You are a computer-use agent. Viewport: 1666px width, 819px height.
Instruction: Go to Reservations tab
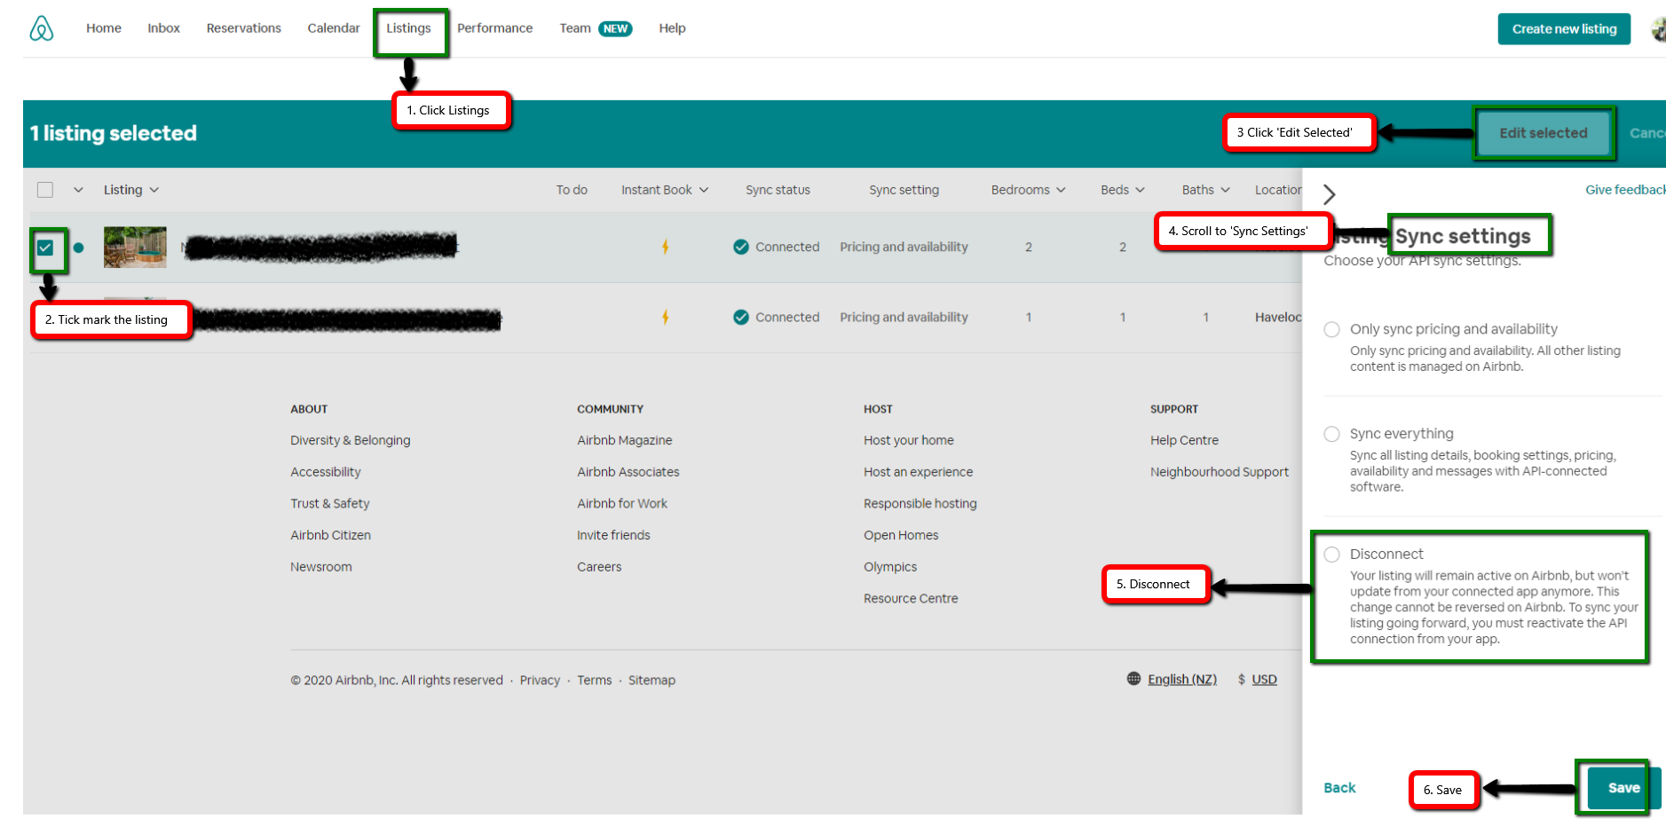click(x=244, y=28)
